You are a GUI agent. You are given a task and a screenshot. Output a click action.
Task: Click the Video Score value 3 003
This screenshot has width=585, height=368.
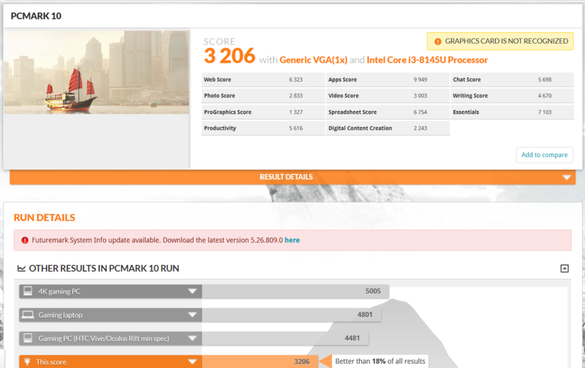[420, 96]
